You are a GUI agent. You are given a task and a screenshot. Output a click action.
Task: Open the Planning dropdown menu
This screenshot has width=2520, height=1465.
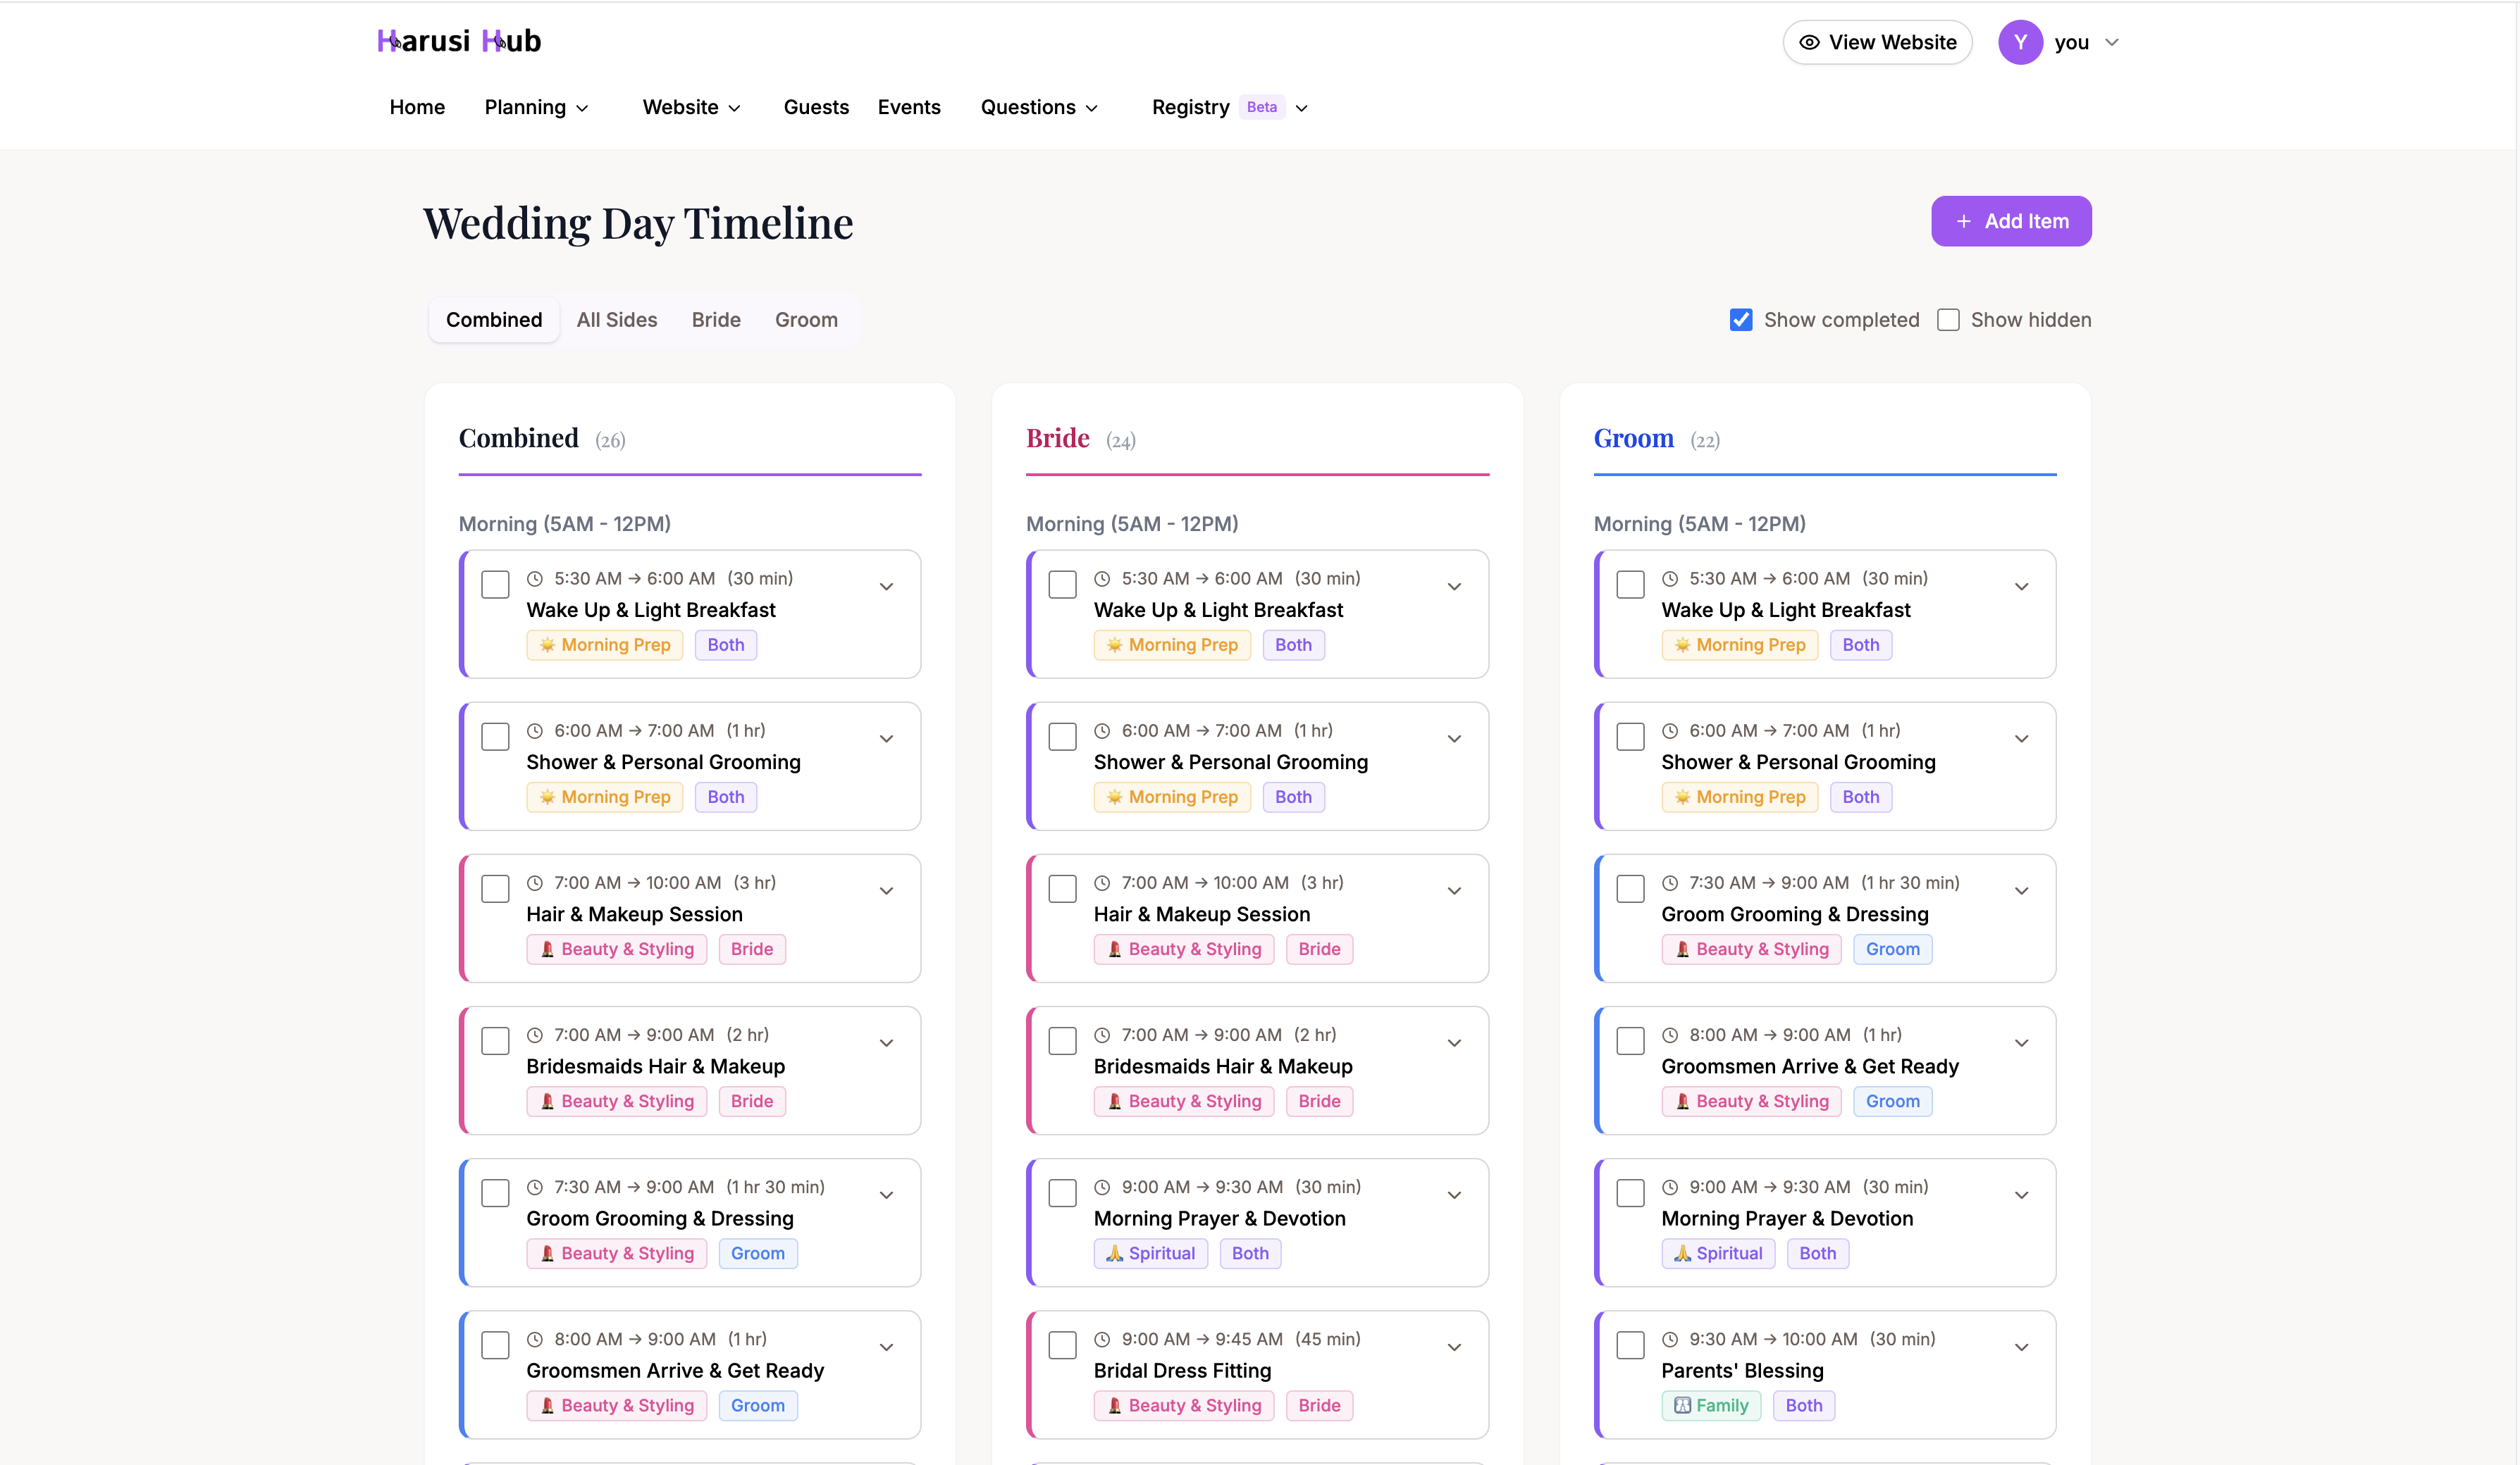click(x=536, y=107)
